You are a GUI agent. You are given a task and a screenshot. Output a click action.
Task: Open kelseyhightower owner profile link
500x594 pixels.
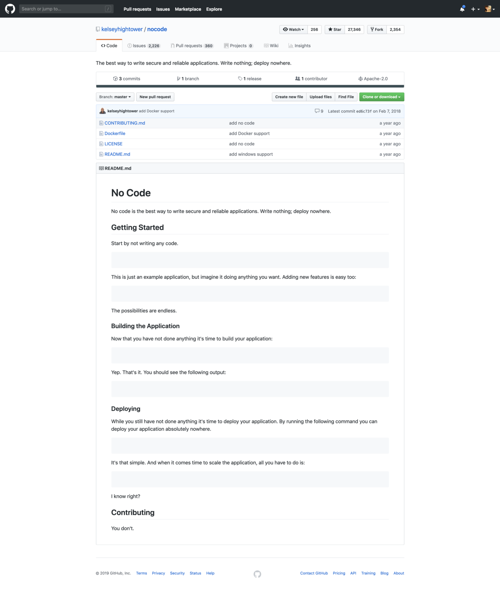click(122, 29)
